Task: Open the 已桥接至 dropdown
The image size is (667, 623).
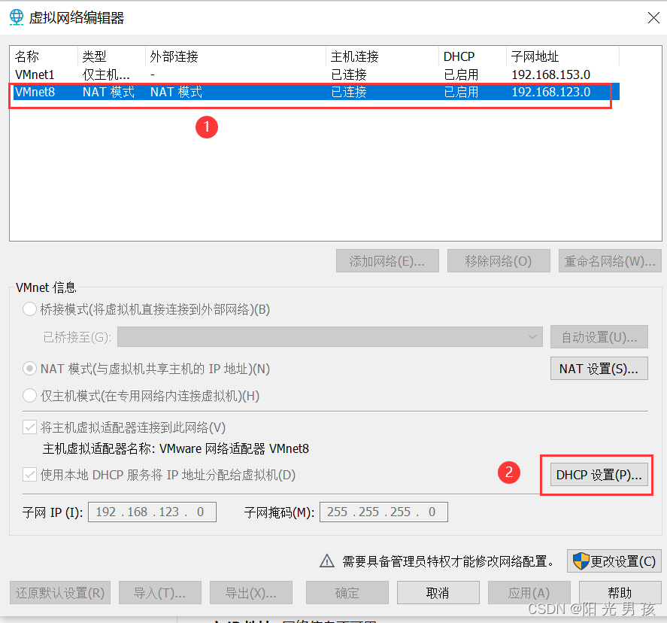Action: 329,337
